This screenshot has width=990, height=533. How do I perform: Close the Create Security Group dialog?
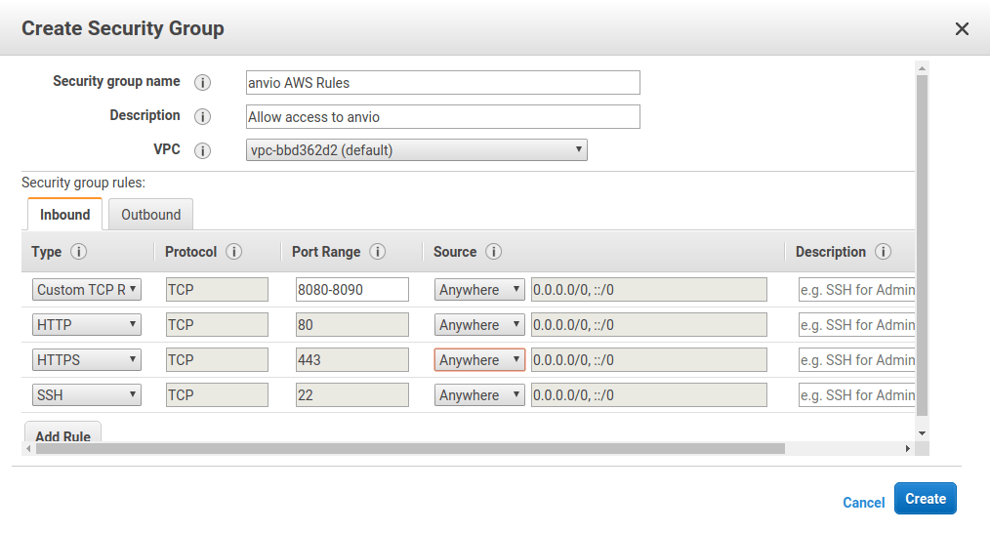click(x=962, y=29)
